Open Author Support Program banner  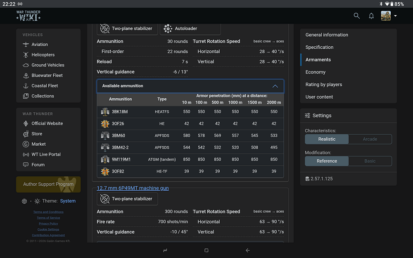(48, 184)
